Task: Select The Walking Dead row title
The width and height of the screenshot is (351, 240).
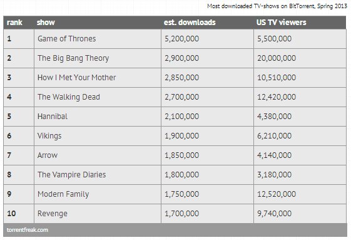Action: point(69,97)
